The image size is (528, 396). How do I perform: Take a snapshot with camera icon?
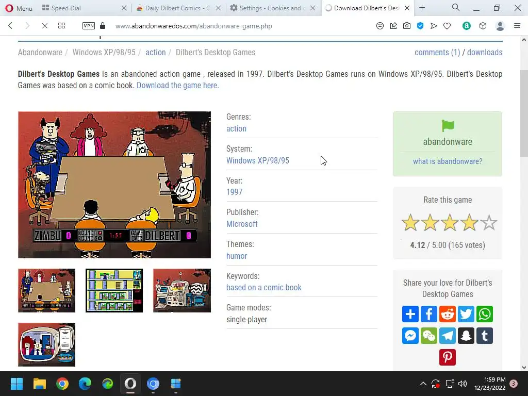click(x=407, y=26)
